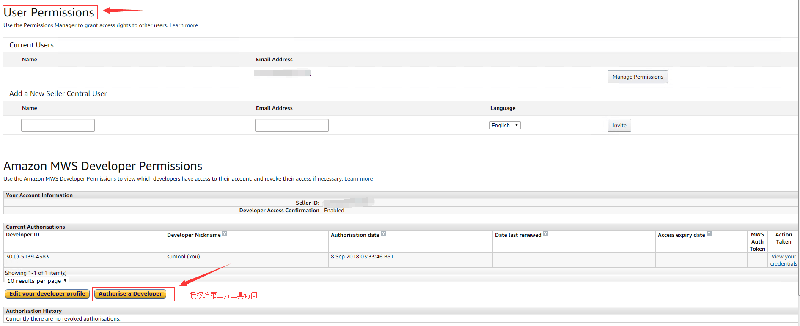The width and height of the screenshot is (800, 326).
Task: Click the Language column label
Action: pyautogui.click(x=503, y=108)
